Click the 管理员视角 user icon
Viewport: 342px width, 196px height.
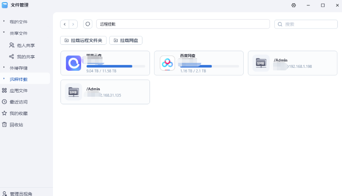4,193
